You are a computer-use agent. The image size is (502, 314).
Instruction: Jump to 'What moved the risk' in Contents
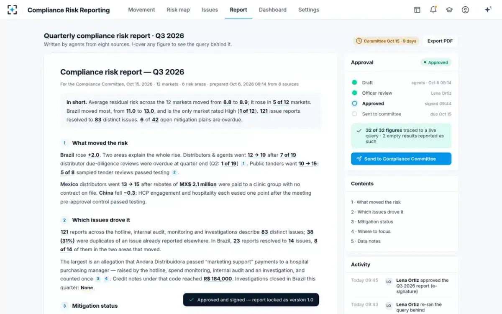pyautogui.click(x=376, y=202)
